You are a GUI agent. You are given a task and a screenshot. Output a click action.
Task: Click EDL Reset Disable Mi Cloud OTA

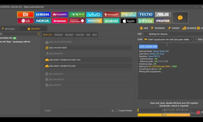coord(88,60)
